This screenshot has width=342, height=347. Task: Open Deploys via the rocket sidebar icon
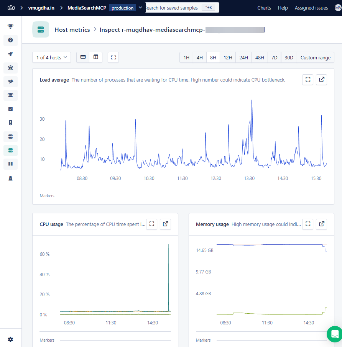click(x=10, y=54)
